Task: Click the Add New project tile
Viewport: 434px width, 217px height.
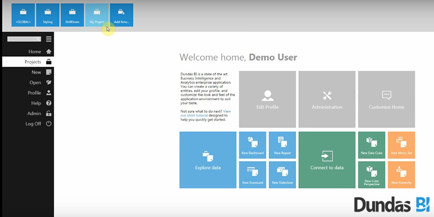Action: [121, 15]
